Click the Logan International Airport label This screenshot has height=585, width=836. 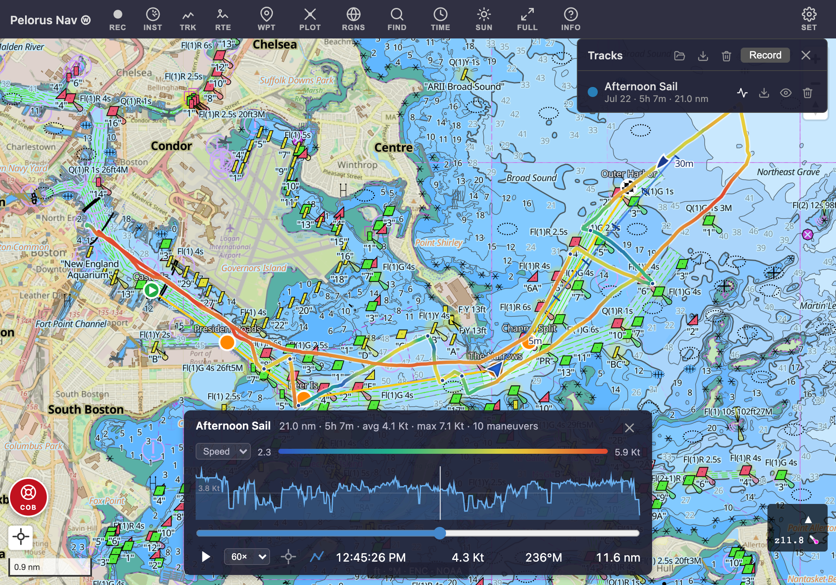point(230,247)
